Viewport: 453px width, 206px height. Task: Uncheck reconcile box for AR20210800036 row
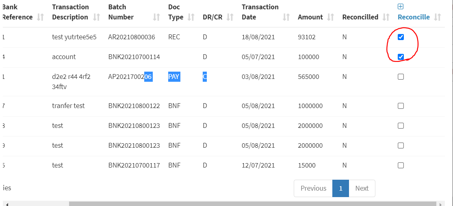pyautogui.click(x=401, y=37)
